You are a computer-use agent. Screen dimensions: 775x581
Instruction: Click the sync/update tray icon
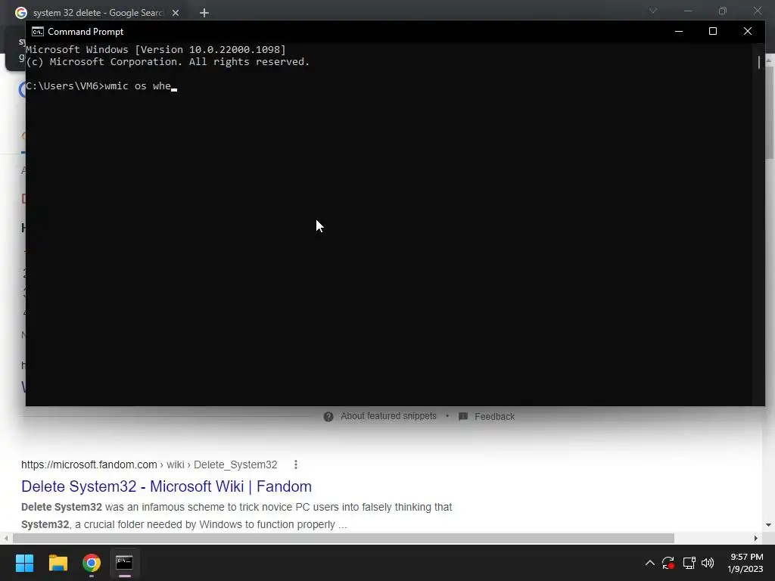668,563
